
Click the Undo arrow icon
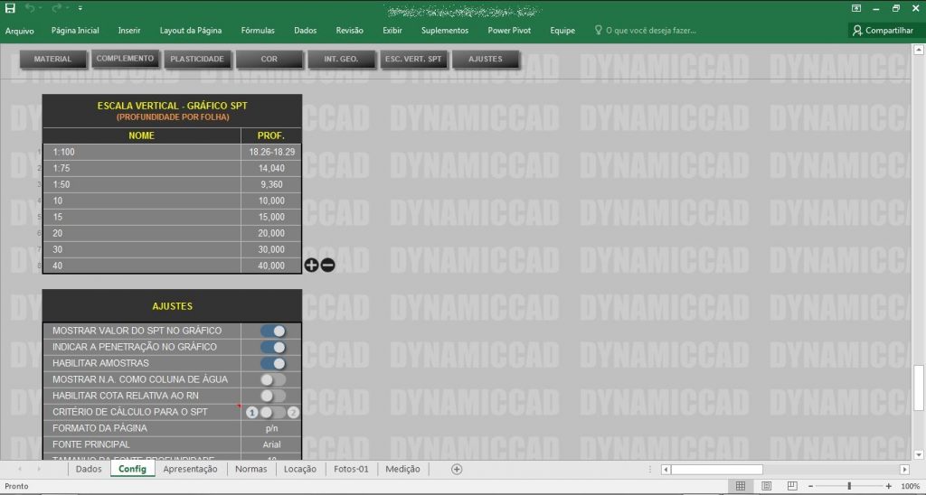tap(30, 8)
